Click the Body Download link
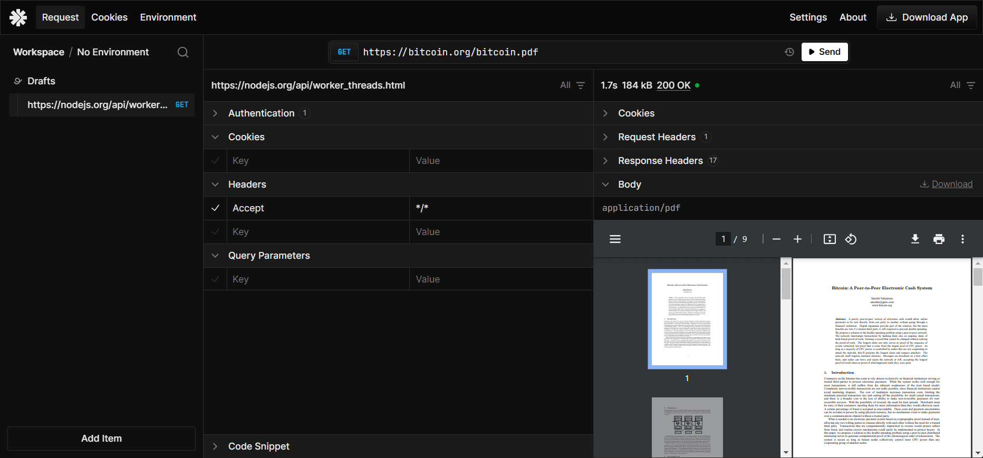Viewport: 983px width, 458px height. pos(947,184)
